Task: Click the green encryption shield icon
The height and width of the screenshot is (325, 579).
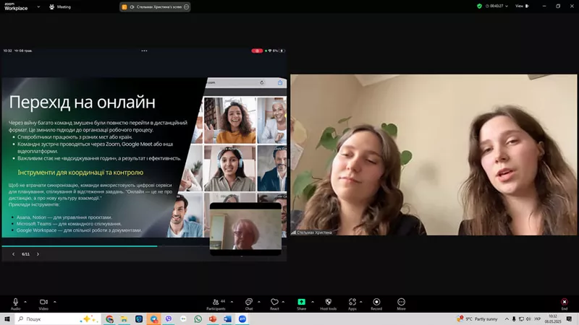Action: pyautogui.click(x=479, y=6)
